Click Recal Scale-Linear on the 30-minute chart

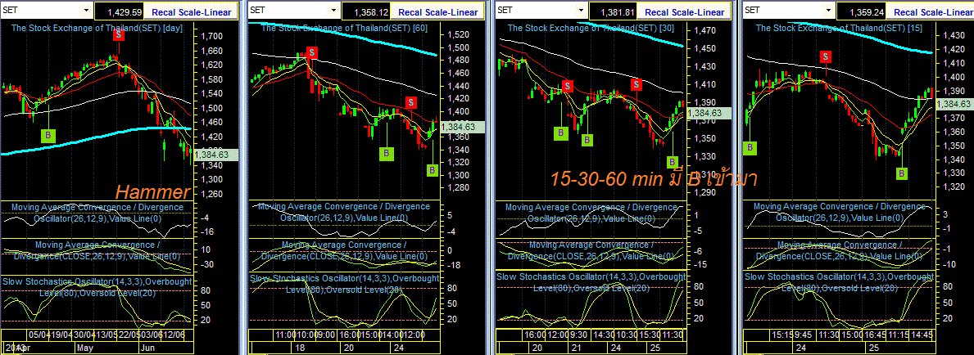[x=685, y=11]
